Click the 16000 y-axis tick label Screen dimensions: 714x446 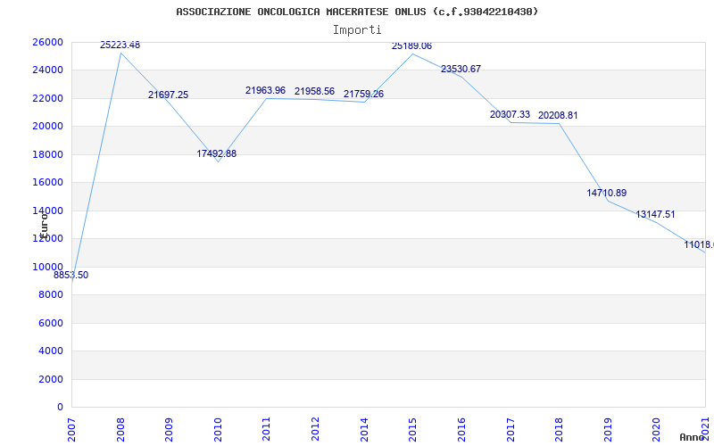pos(47,183)
